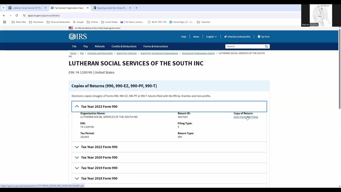Expand the Tax Year 2019 Form 990 section
341x192 pixels.
coord(169,168)
